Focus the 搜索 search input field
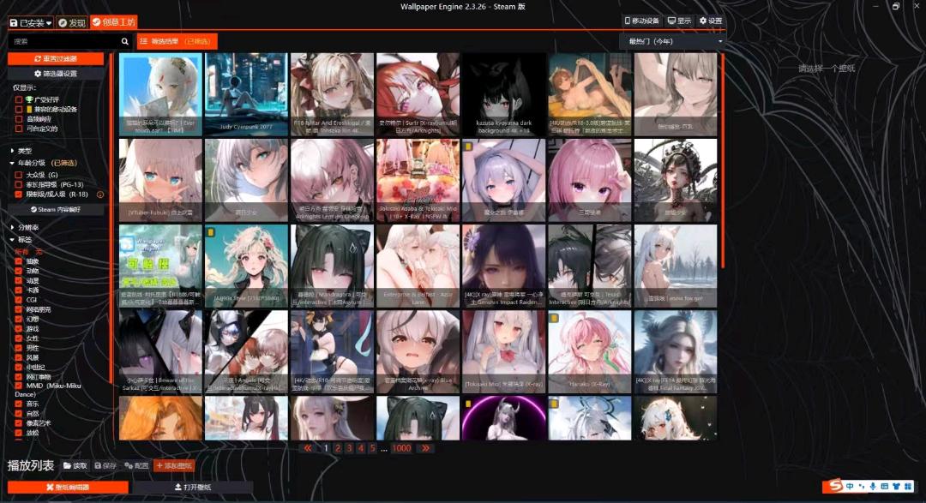This screenshot has width=926, height=503. click(63, 41)
